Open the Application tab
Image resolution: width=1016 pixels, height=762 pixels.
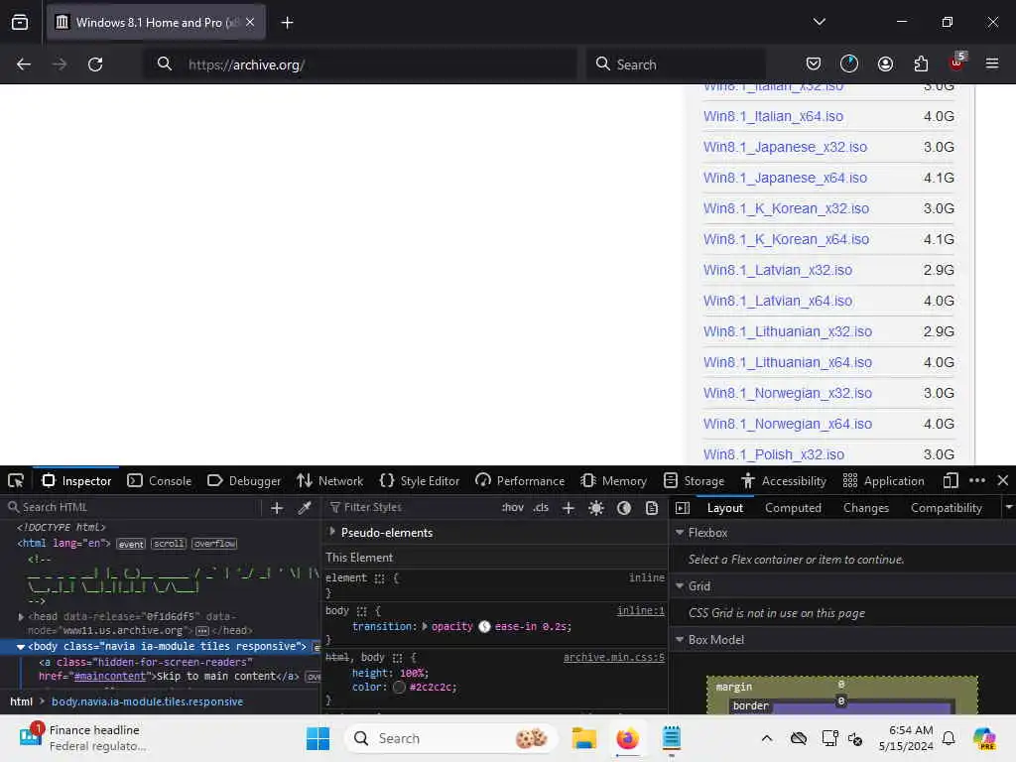[x=883, y=481]
